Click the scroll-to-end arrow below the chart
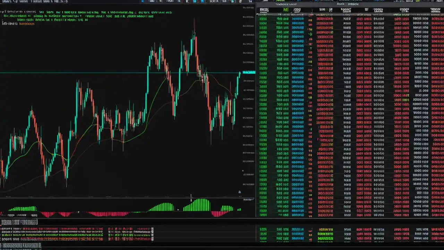Screen dimensions: 444x250 point(240,192)
